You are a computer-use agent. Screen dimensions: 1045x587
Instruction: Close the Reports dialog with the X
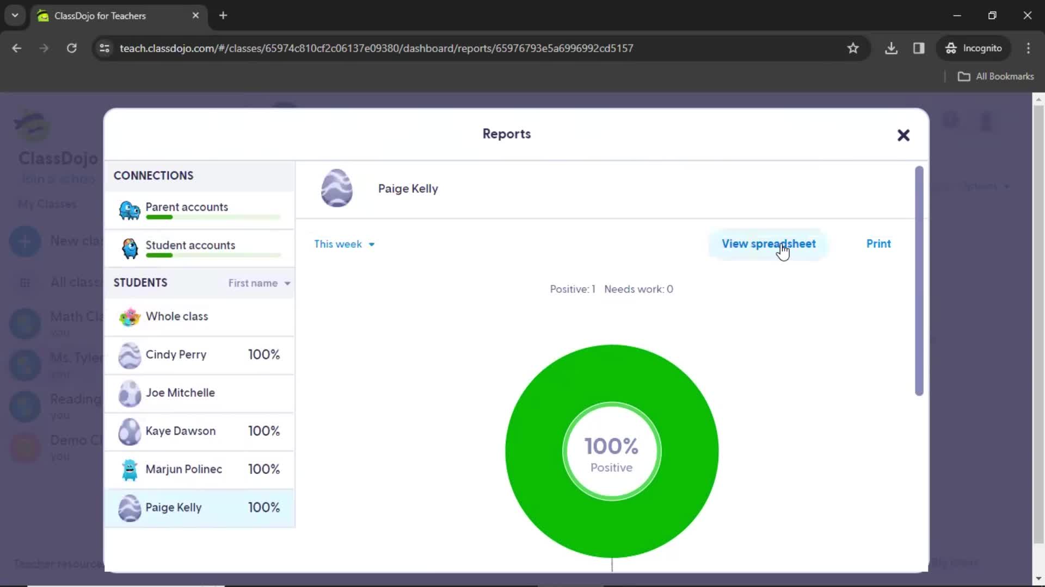coord(903,135)
